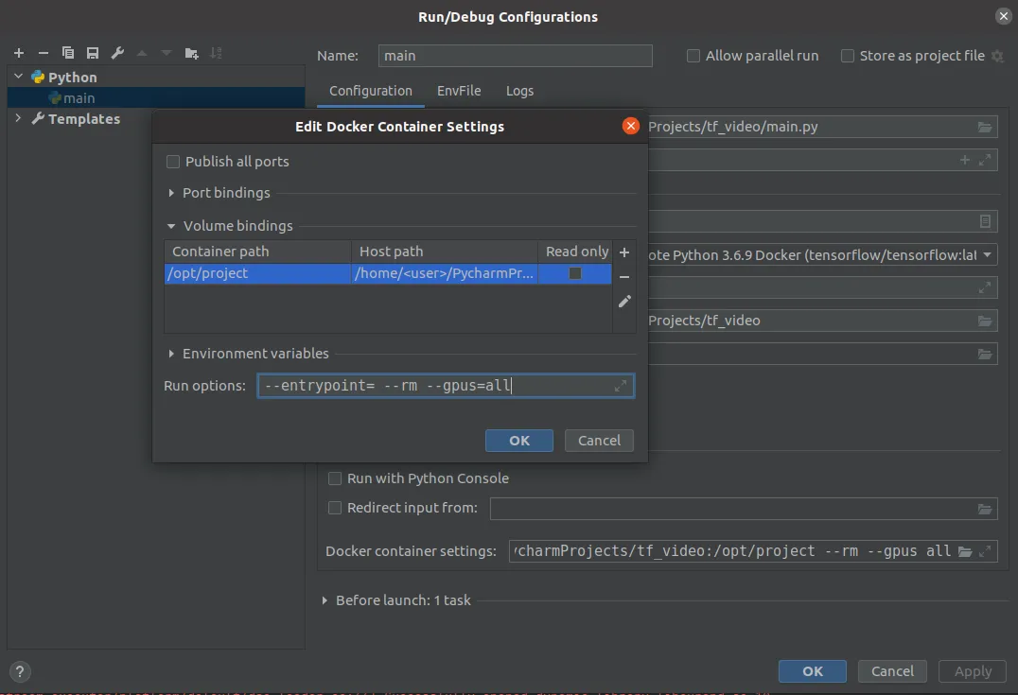Expand the Run options field

pyautogui.click(x=621, y=386)
